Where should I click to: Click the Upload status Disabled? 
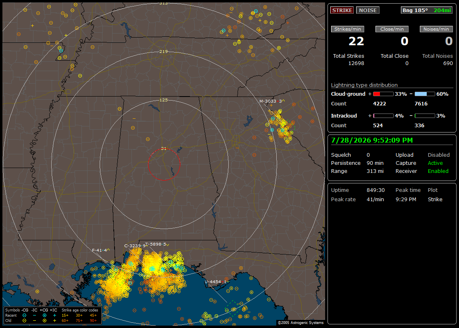[438, 155]
